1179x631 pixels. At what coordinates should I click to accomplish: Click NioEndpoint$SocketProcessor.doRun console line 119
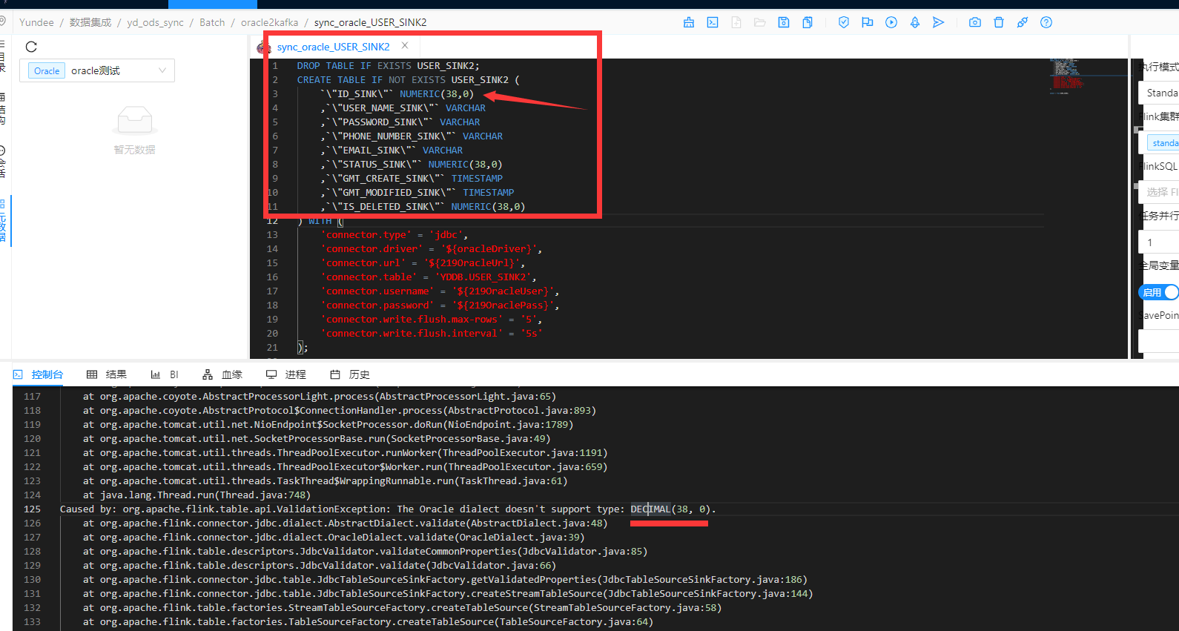click(x=328, y=425)
